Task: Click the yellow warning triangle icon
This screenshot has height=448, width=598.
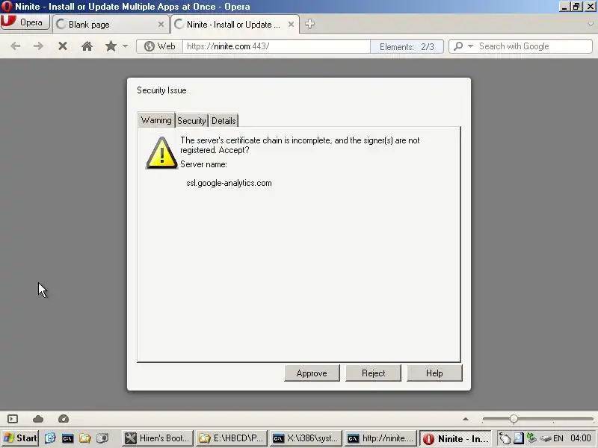Action: point(161,153)
